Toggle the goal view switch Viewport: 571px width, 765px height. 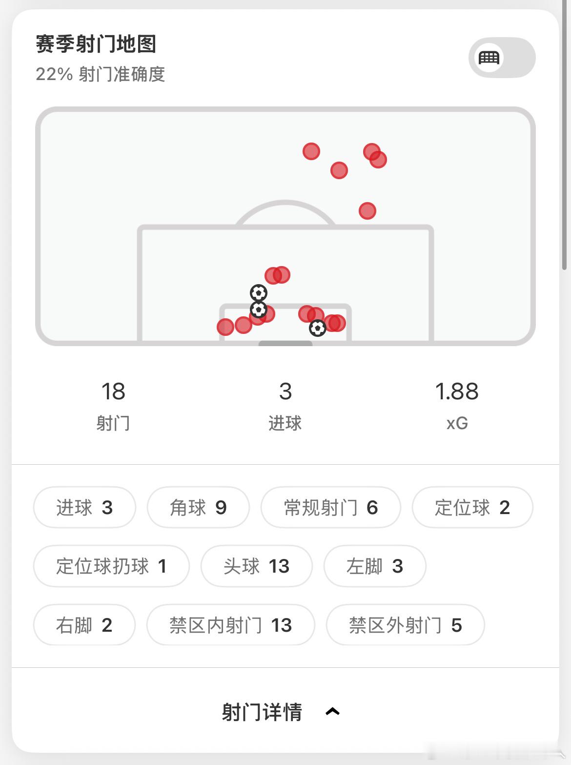tap(502, 58)
